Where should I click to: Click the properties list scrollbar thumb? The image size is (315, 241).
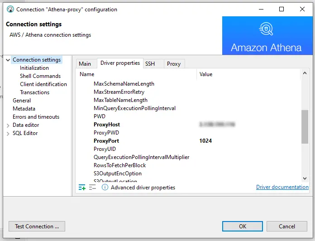(x=305, y=127)
